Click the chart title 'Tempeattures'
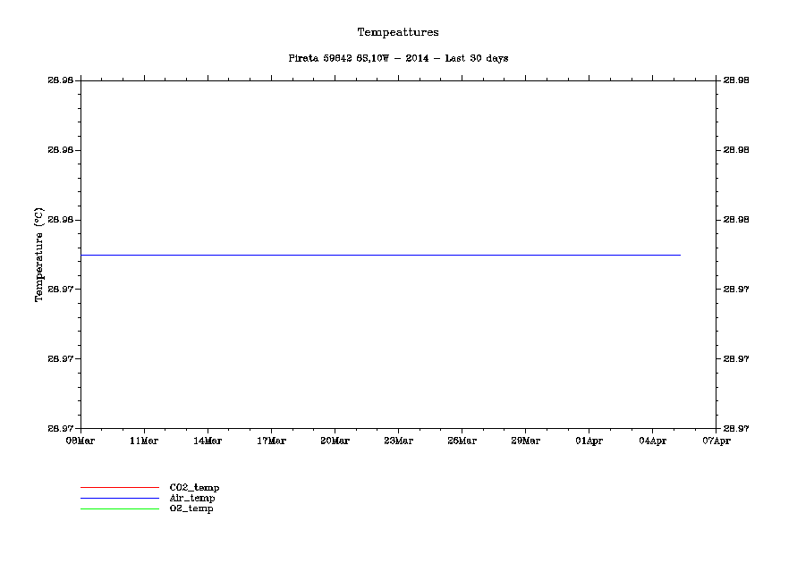Viewport: 797px width, 563px height. [x=398, y=32]
